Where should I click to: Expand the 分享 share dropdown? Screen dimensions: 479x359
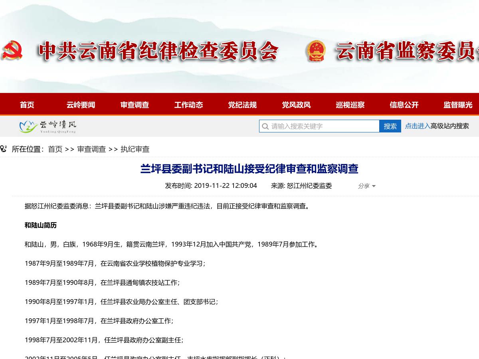pos(367,186)
